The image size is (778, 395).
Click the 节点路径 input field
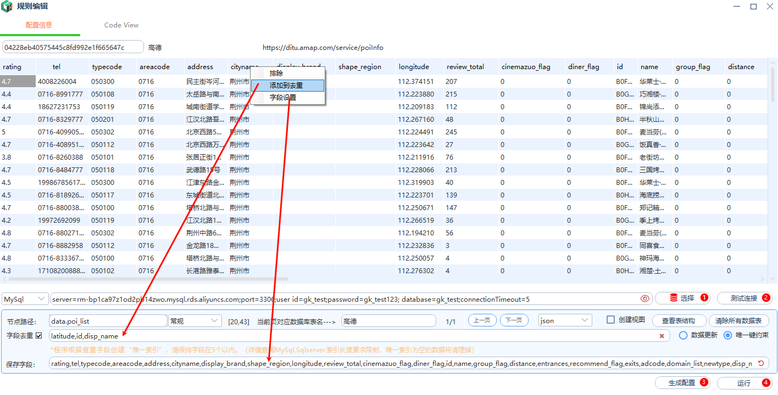tap(107, 321)
